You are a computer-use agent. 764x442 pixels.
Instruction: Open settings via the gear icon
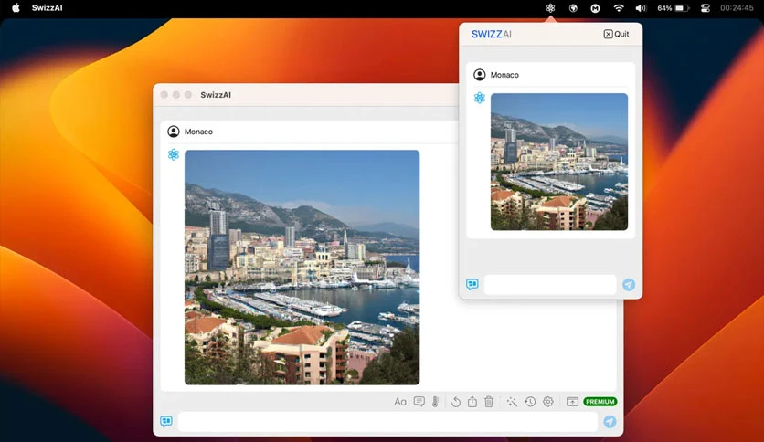(548, 402)
